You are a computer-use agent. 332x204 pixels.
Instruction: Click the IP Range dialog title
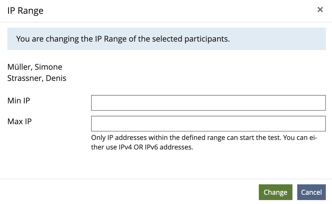pyautogui.click(x=25, y=10)
